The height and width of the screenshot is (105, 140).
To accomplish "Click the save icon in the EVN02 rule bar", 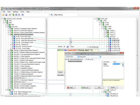I will [68, 46].
